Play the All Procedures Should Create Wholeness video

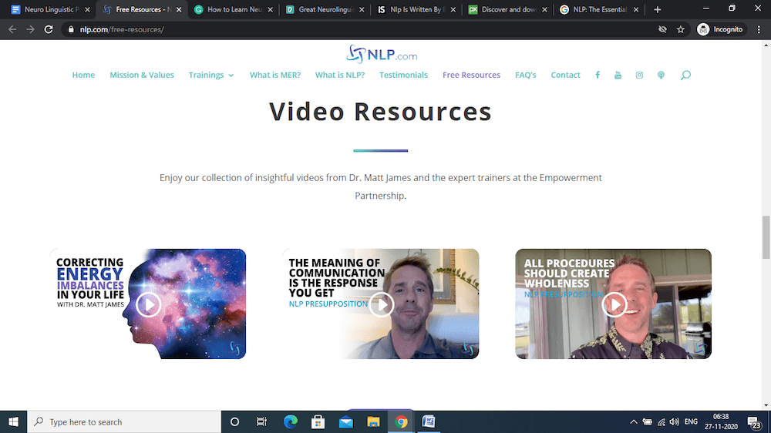click(614, 305)
